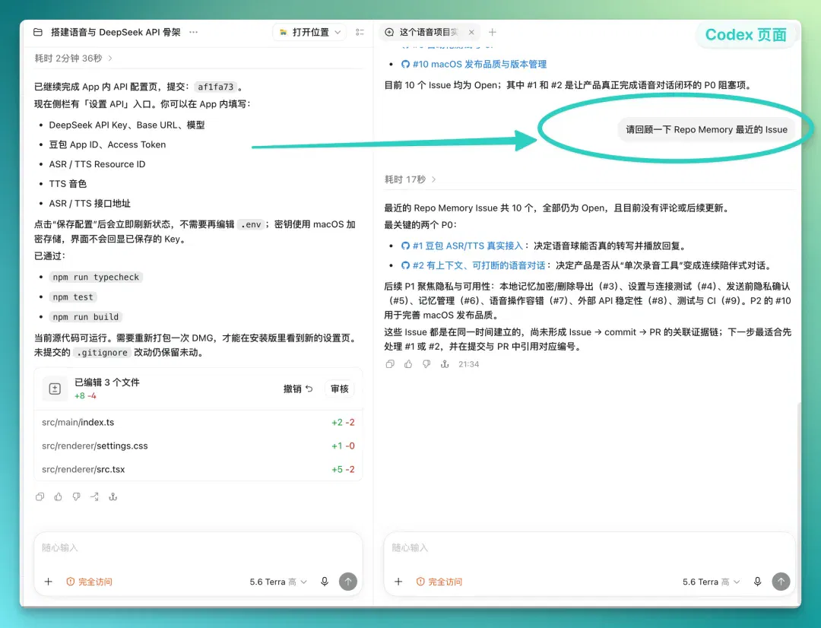Open the src/renderer/settings.css file row
The image size is (821, 628).
pos(198,446)
